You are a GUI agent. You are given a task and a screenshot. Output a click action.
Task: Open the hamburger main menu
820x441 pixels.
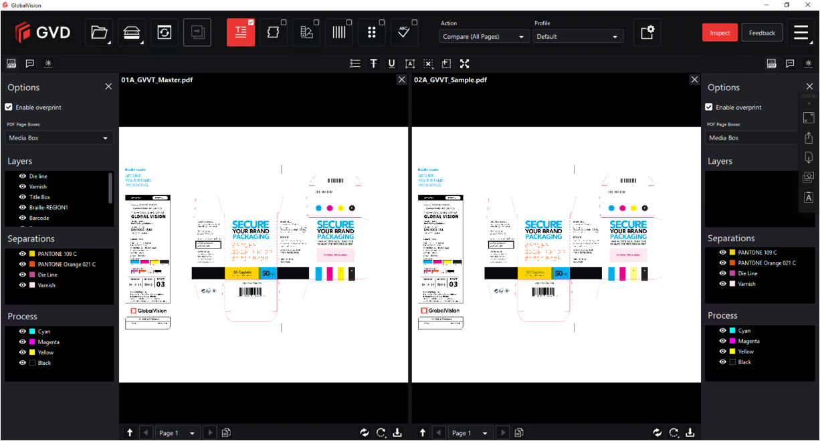coord(801,32)
